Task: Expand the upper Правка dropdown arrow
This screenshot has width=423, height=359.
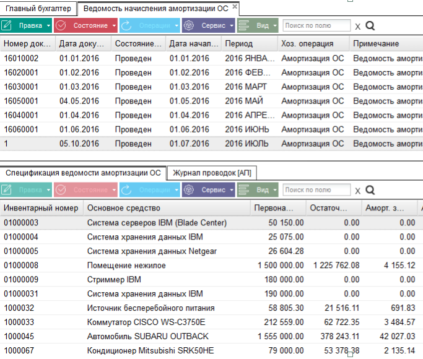Action: click(x=48, y=25)
